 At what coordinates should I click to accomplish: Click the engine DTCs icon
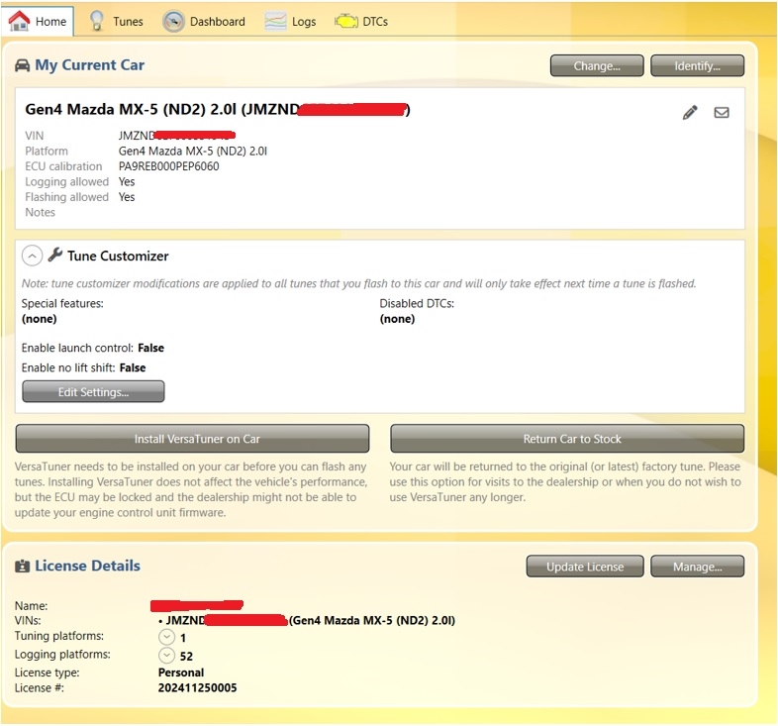[345, 22]
